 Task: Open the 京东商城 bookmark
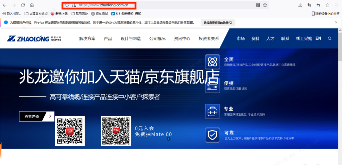99,14
